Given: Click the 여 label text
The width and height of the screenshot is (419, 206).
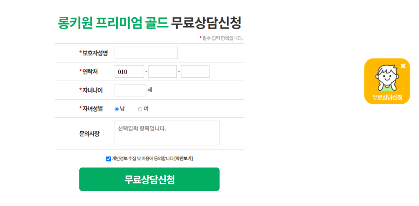Looking at the screenshot, I should (x=146, y=109).
